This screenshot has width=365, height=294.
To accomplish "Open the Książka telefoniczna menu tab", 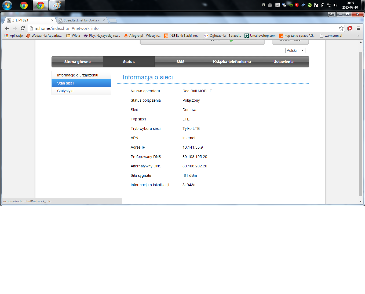I will pyautogui.click(x=232, y=62).
